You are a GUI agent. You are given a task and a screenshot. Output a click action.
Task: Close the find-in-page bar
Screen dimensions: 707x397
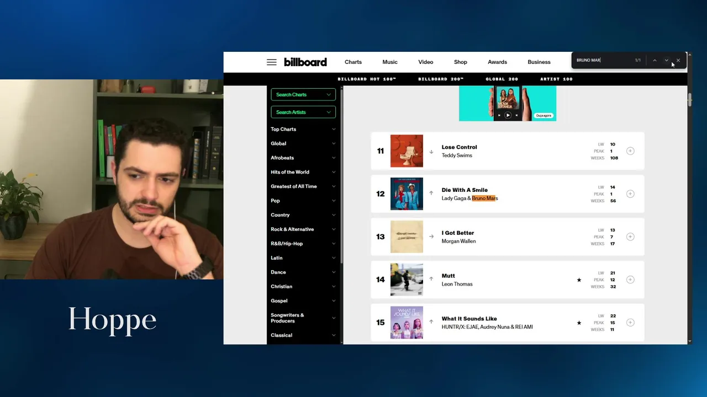point(678,60)
